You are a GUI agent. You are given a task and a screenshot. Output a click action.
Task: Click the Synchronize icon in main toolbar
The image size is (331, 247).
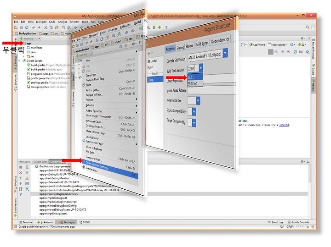point(27,27)
